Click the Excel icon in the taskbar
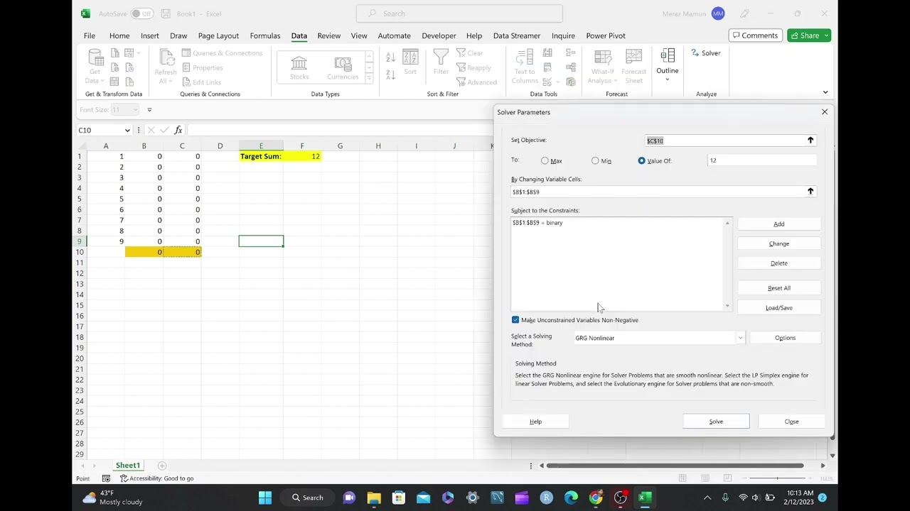This screenshot has height=511, width=910. pyautogui.click(x=645, y=498)
